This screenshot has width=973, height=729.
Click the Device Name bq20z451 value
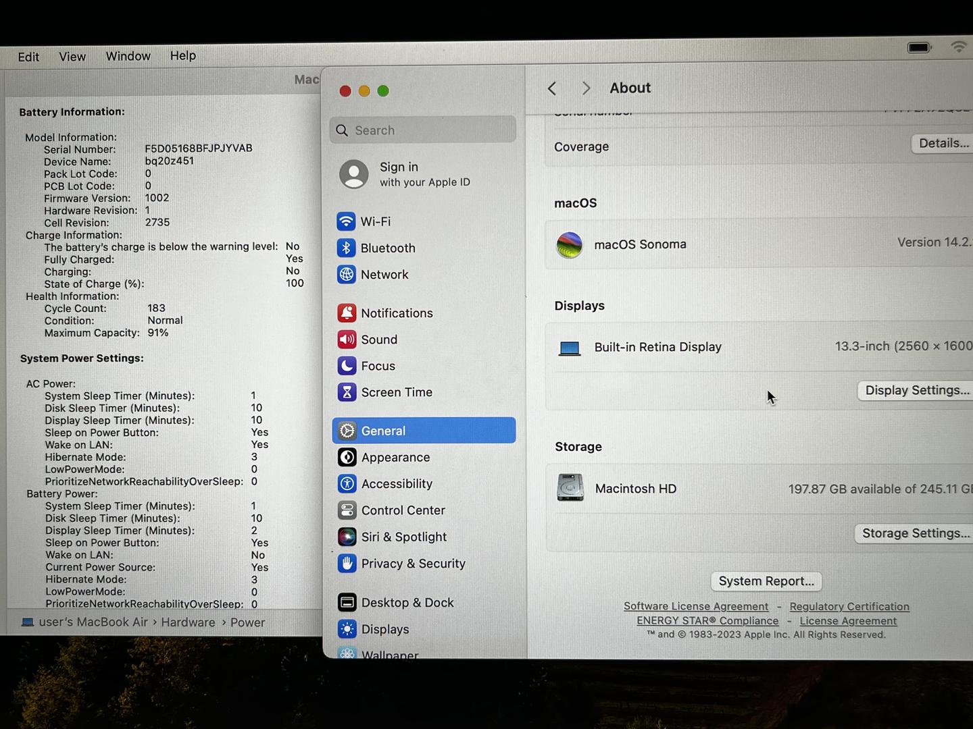click(x=170, y=161)
